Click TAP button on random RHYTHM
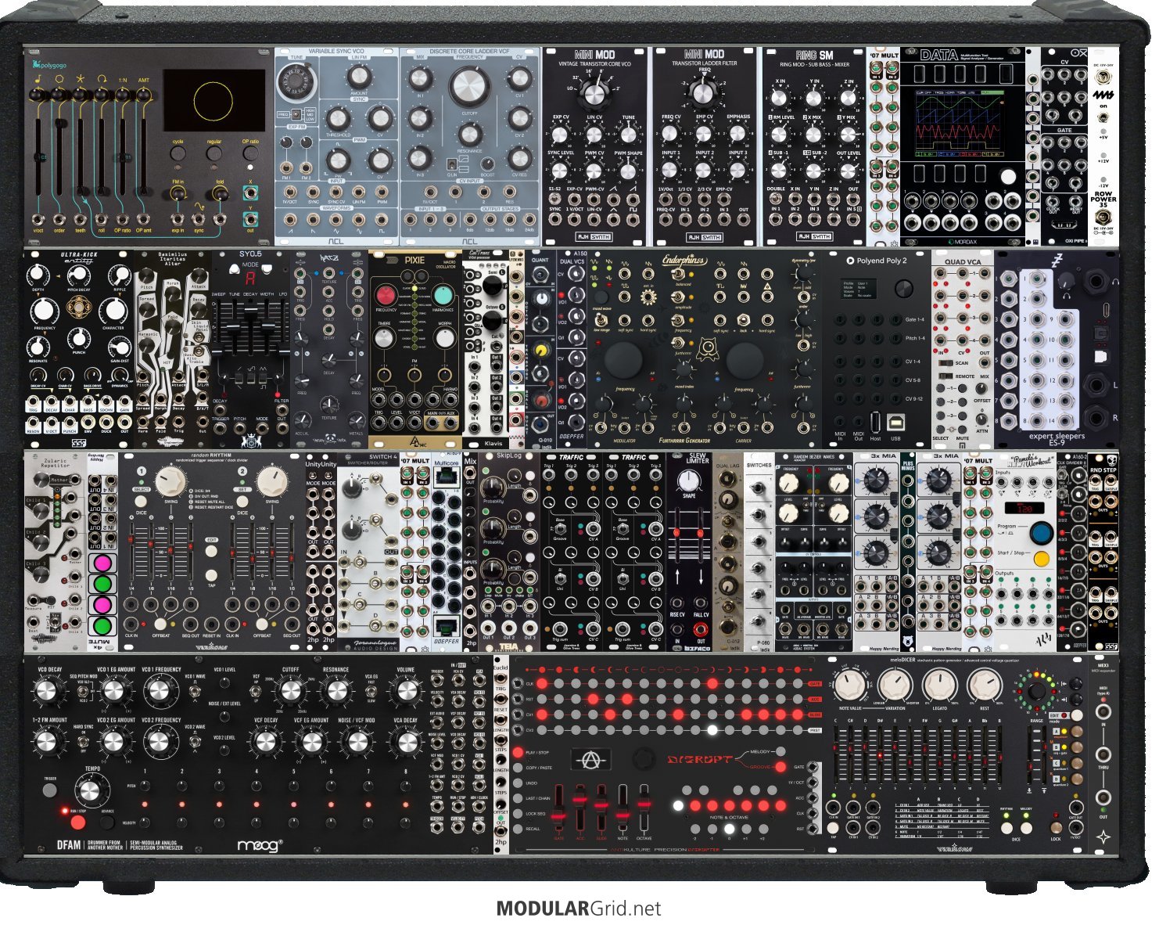The width and height of the screenshot is (1159, 925). click(211, 576)
